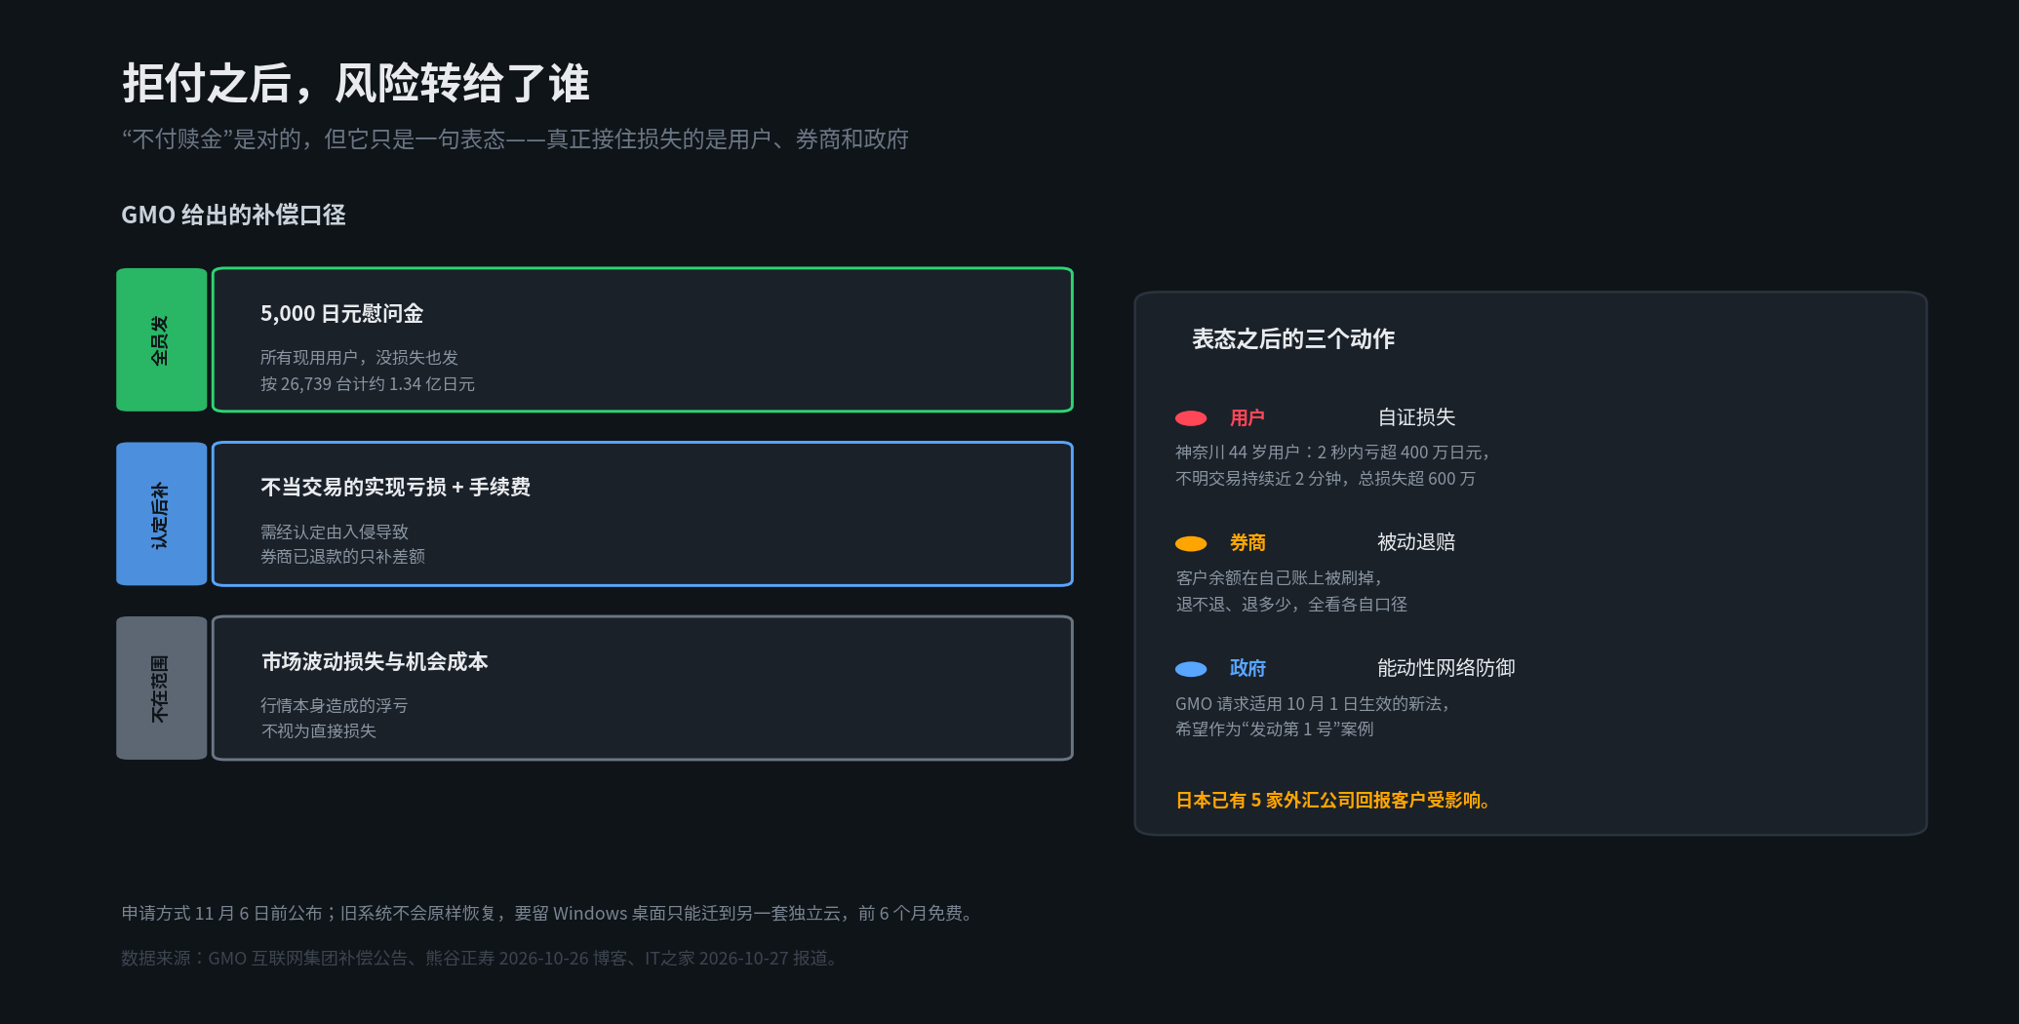This screenshot has height=1024, width=2019.
Task: Select the blue 认定后补 tag
Action: point(161,514)
